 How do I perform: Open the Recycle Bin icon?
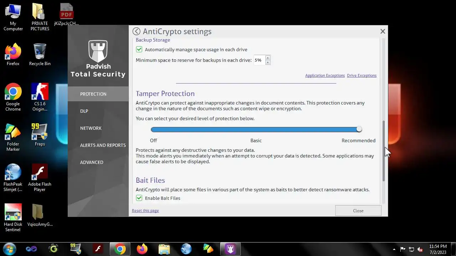[40, 54]
